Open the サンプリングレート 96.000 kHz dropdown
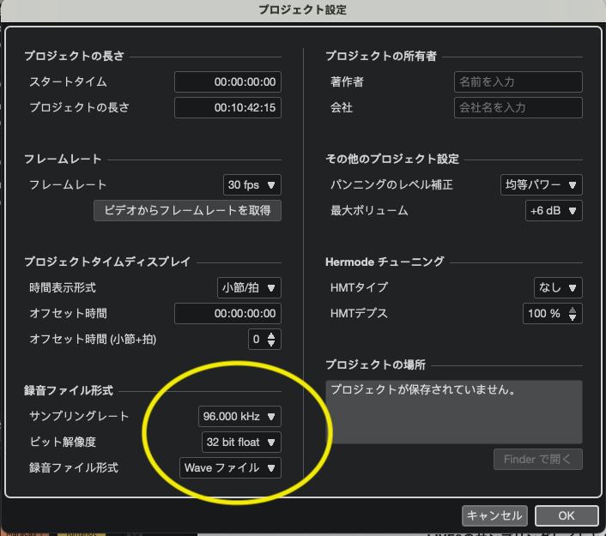606x536 pixels. pos(239,417)
